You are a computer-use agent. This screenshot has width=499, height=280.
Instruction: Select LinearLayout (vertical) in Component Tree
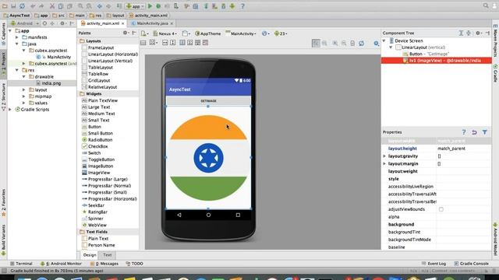[x=420, y=47]
